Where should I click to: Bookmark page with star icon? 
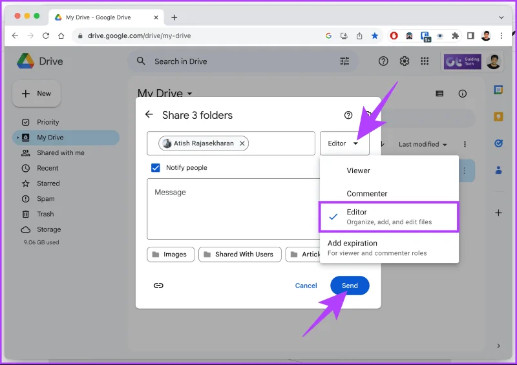pos(375,36)
